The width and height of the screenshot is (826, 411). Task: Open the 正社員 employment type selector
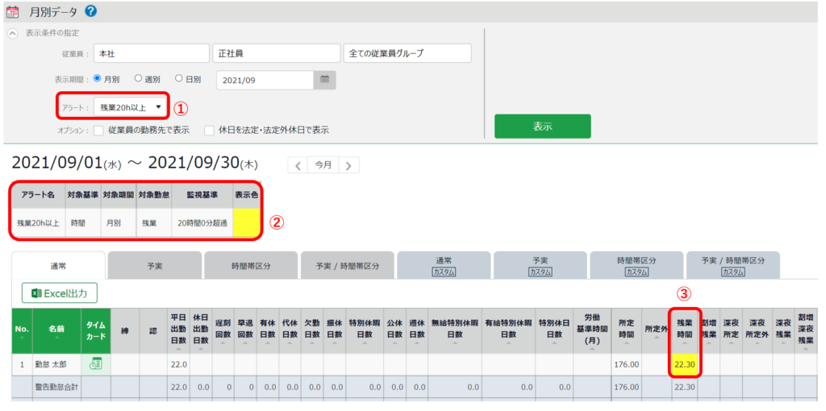click(x=277, y=53)
